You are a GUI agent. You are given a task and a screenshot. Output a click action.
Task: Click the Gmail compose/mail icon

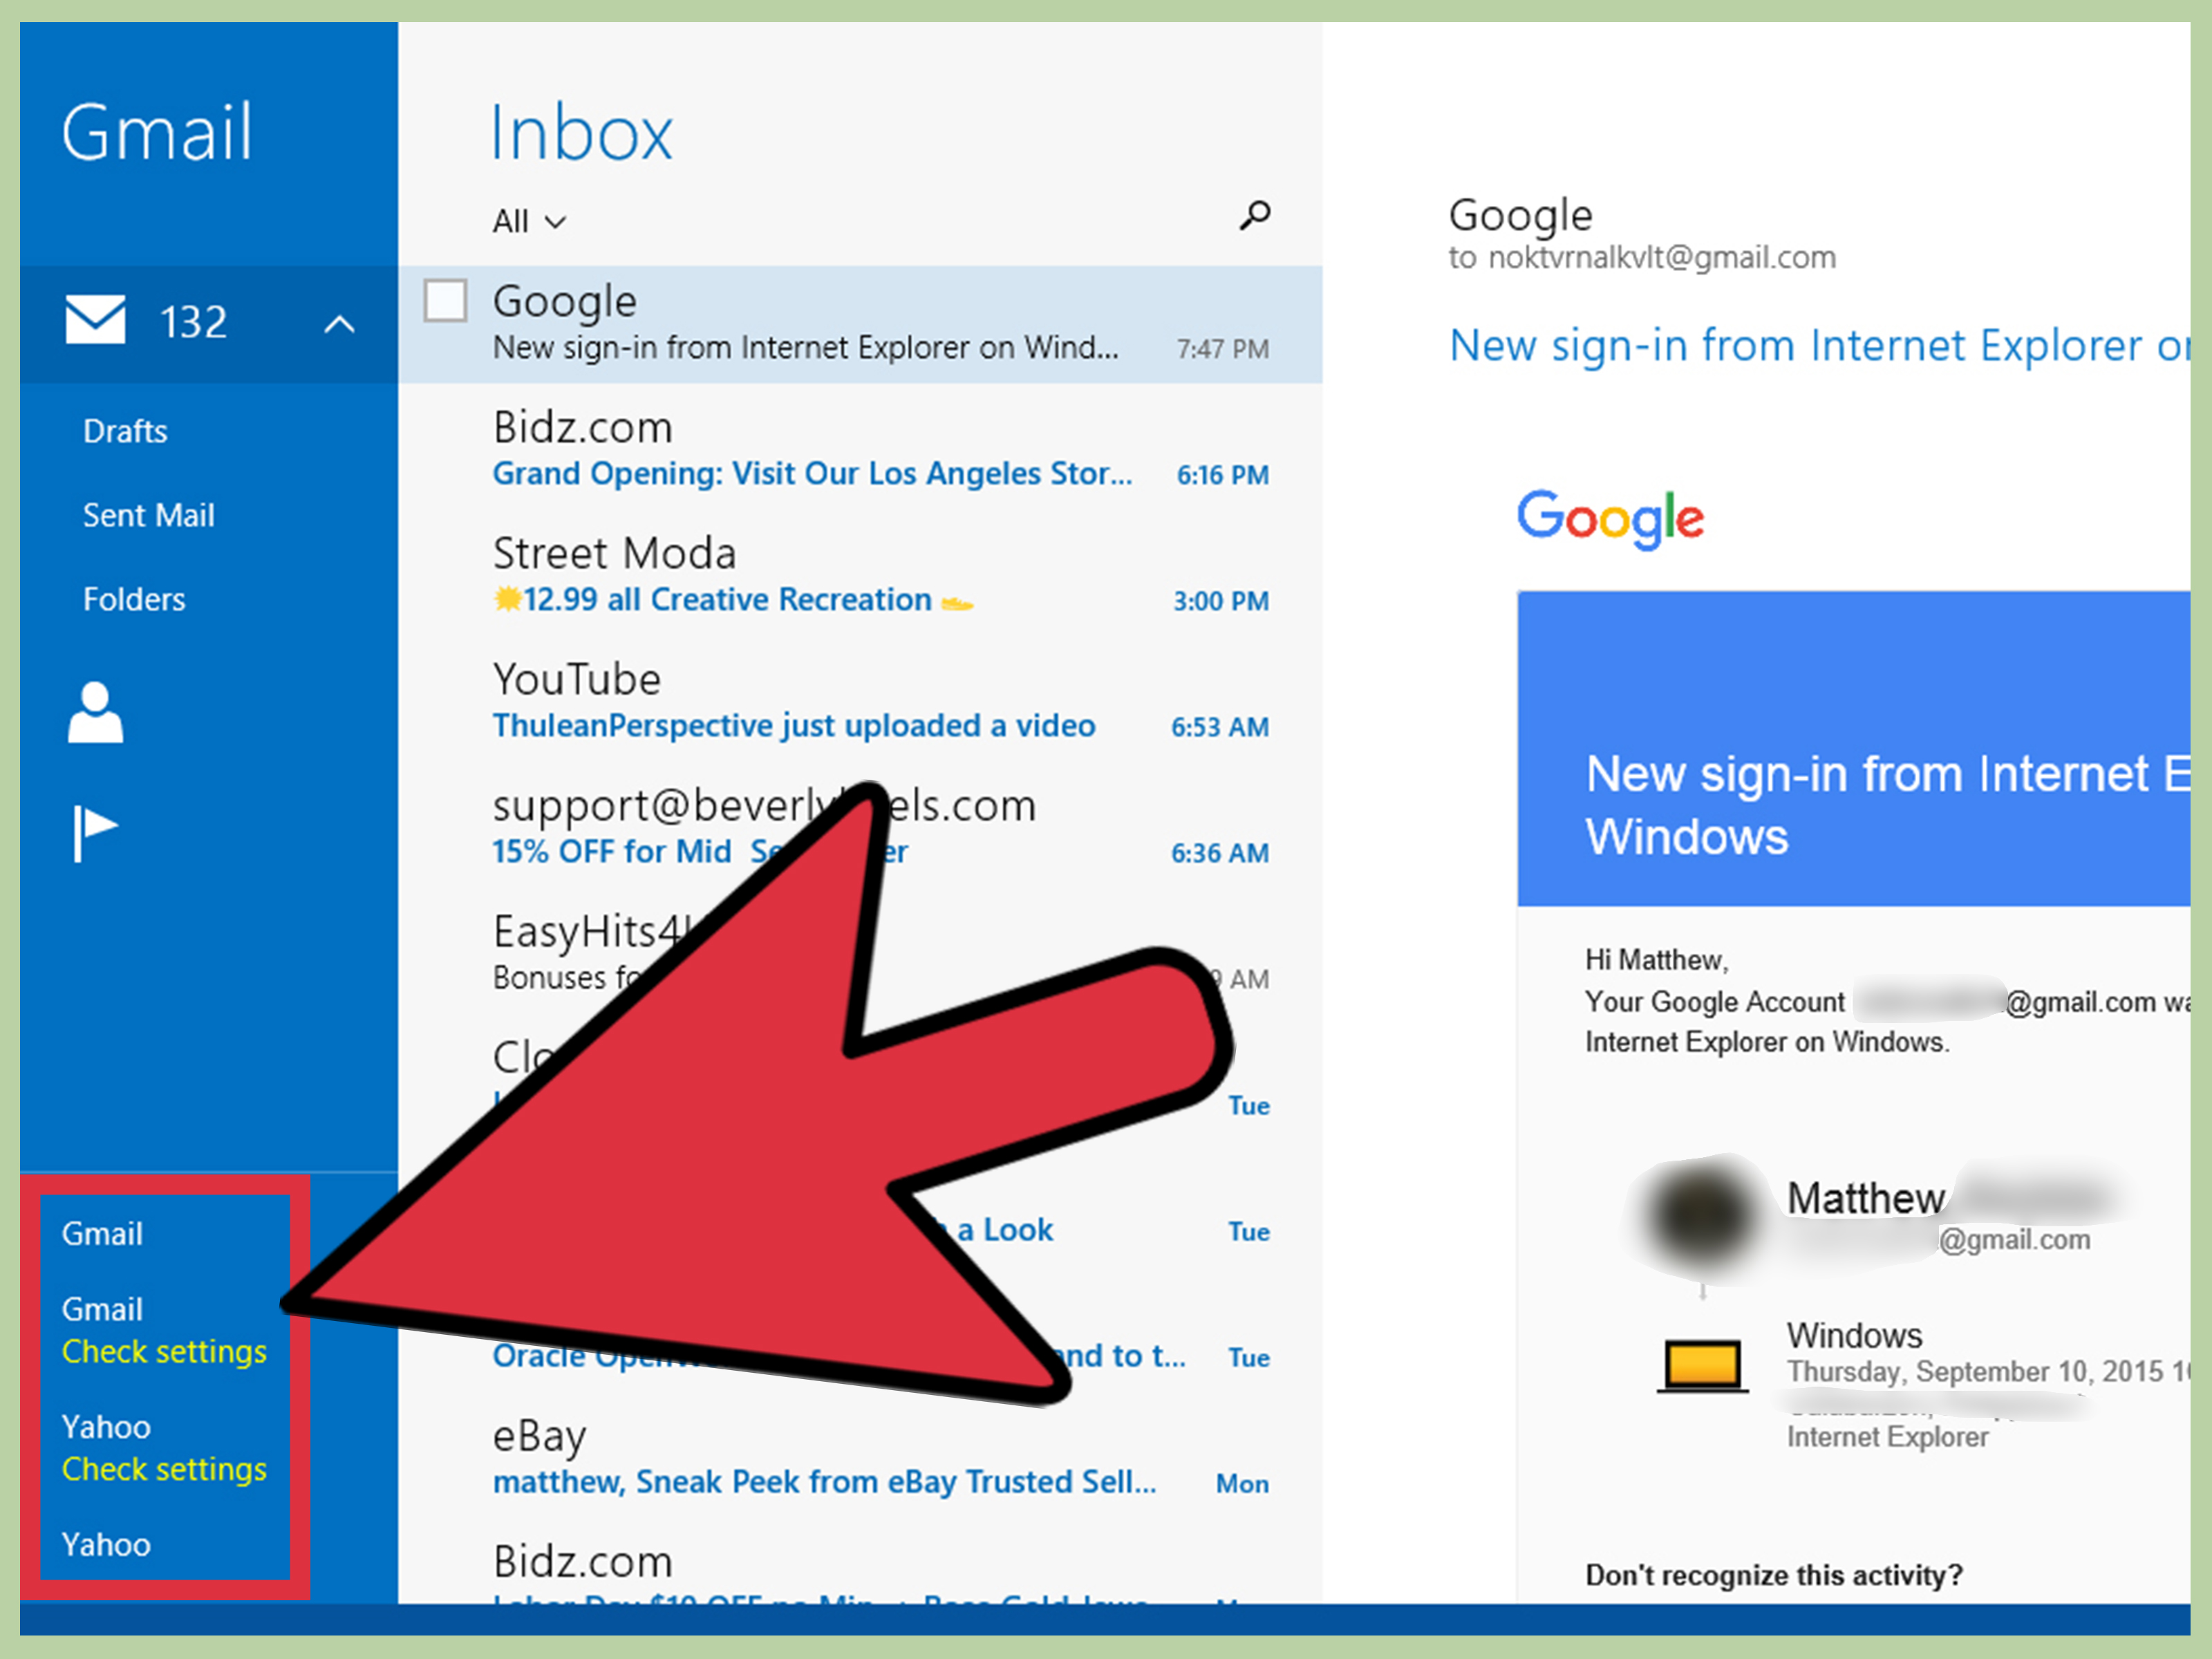click(93, 321)
